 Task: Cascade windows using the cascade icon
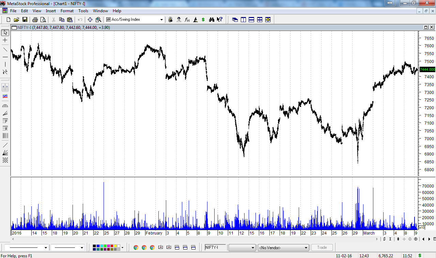point(235,20)
